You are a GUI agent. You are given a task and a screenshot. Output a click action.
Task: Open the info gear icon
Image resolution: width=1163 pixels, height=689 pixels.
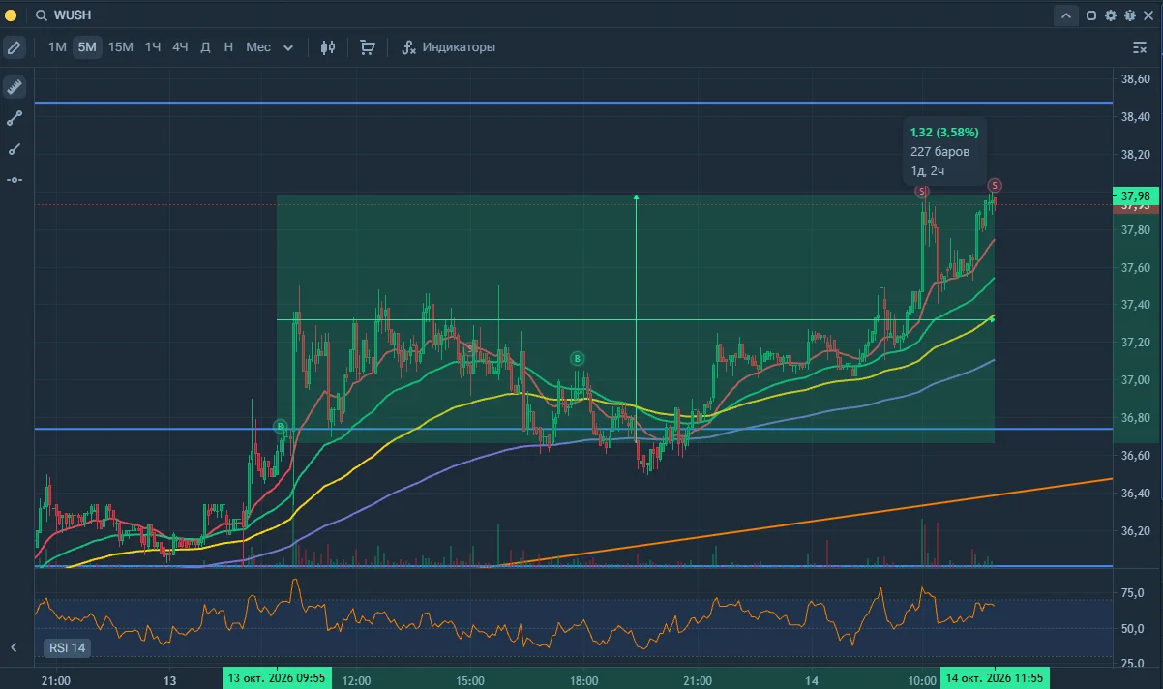pyautogui.click(x=1130, y=15)
